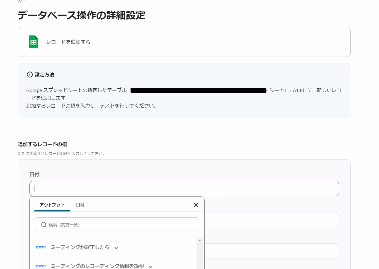
Task: Expand ミーティングのレコーディング情報を取得 chevron
Action: pos(151,267)
